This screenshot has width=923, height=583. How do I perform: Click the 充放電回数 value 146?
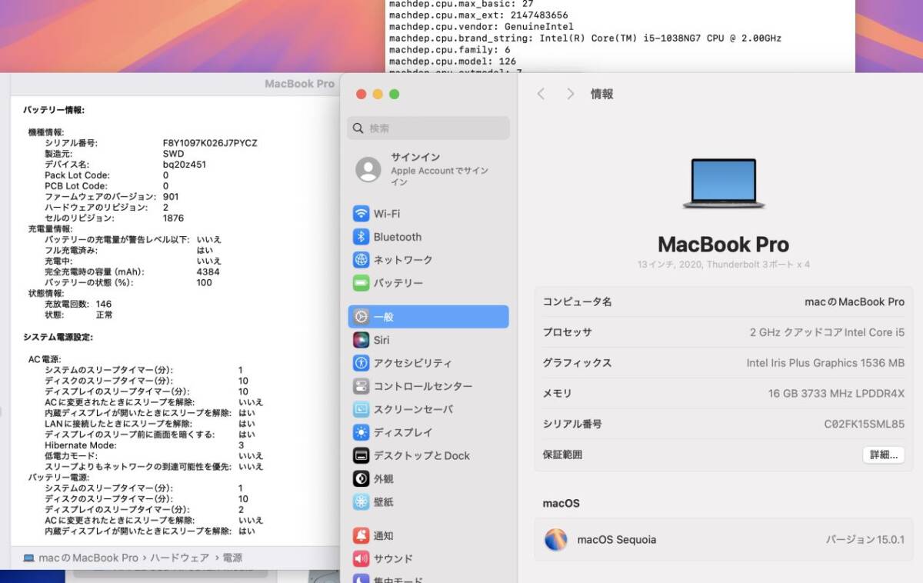tap(104, 304)
